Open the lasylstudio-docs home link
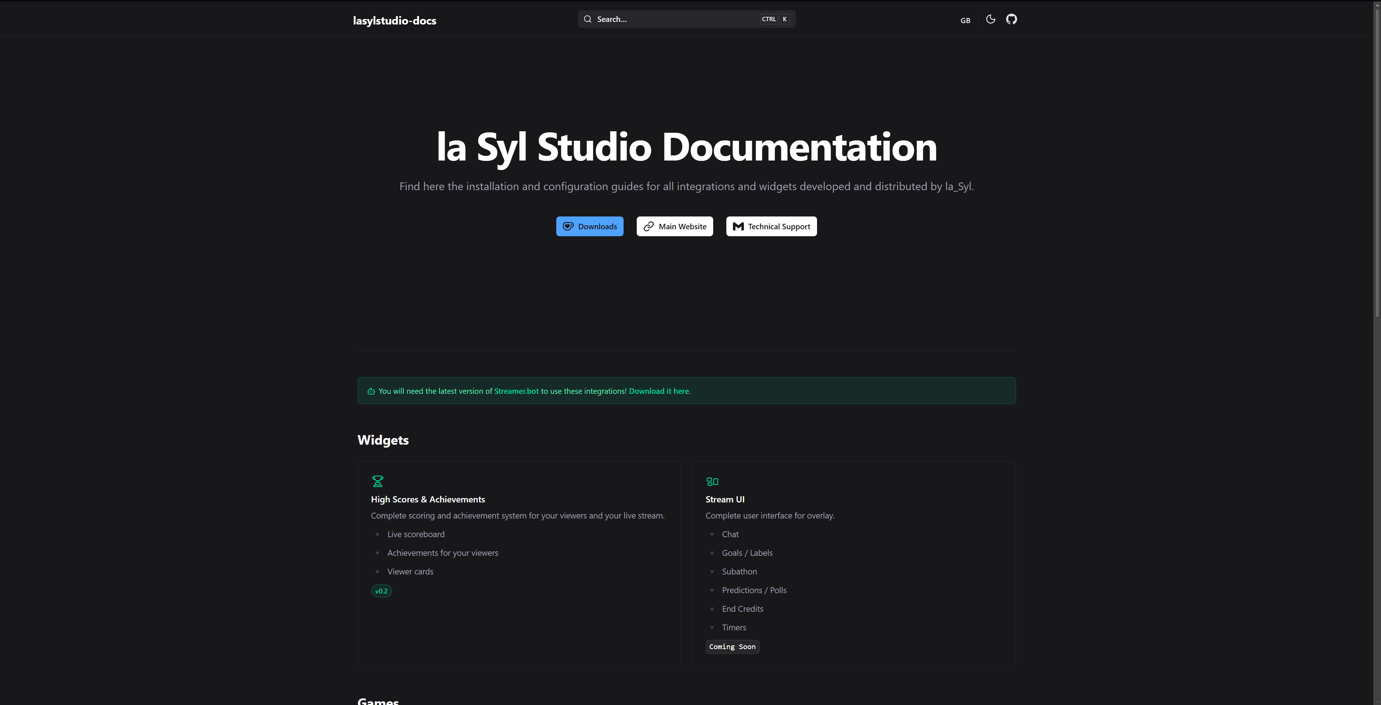The image size is (1381, 705). [395, 20]
